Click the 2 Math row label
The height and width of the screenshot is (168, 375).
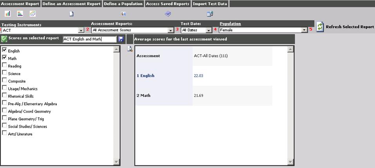143,96
